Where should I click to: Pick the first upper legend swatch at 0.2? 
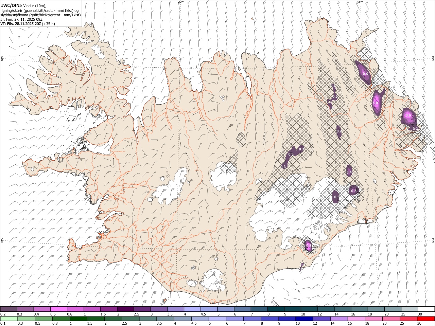(8, 309)
